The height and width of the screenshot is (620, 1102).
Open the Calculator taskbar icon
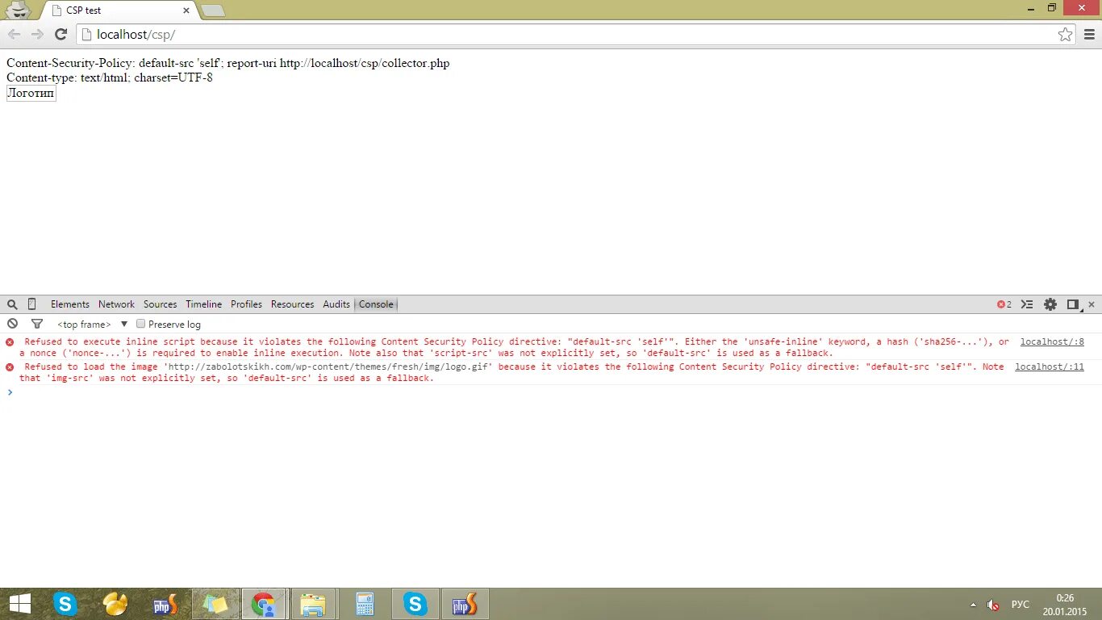point(365,604)
